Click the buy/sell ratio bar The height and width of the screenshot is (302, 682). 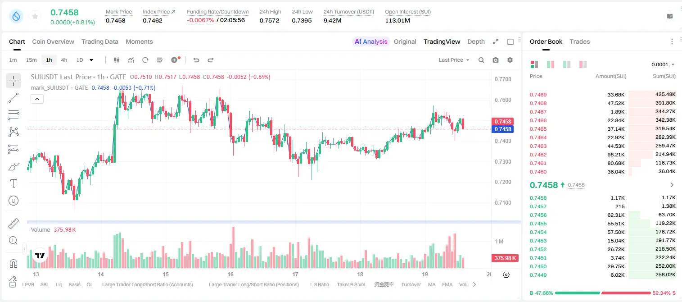[x=603, y=293]
